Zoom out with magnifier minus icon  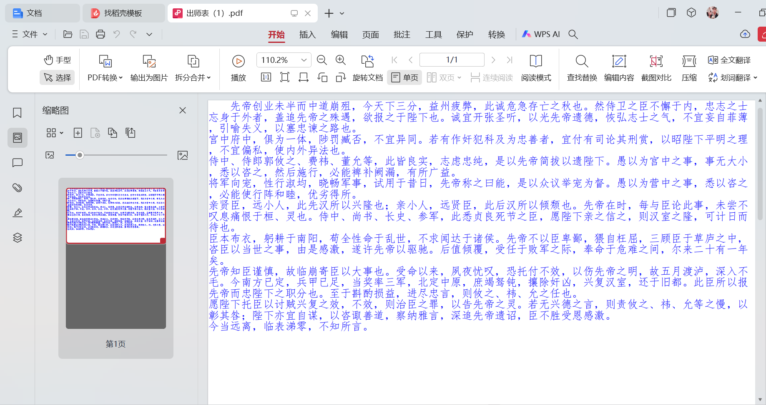[x=321, y=60]
